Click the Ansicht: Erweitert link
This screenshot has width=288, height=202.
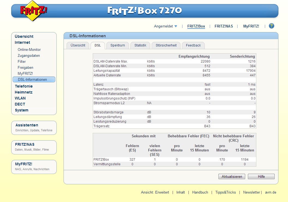click(x=155, y=192)
